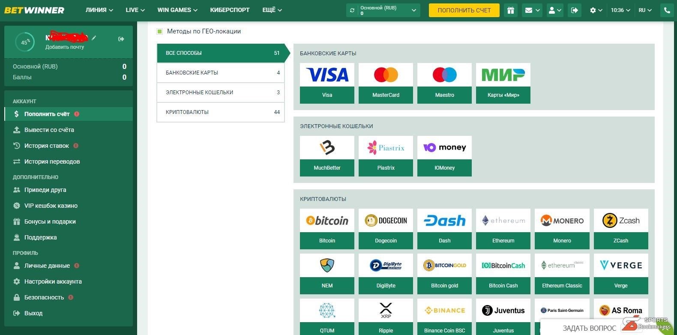Click the BETWINNER logo
This screenshot has width=677, height=335.
click(x=34, y=10)
